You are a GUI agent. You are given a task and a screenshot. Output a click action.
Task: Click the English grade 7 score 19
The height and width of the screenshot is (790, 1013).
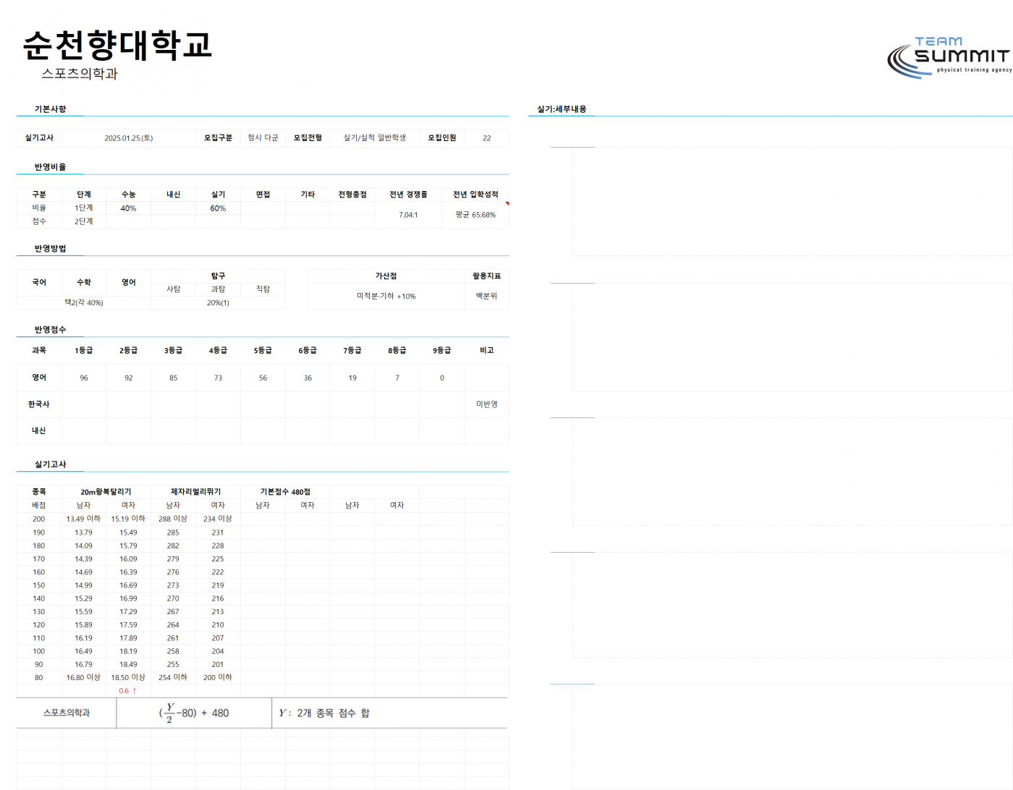coord(352,378)
